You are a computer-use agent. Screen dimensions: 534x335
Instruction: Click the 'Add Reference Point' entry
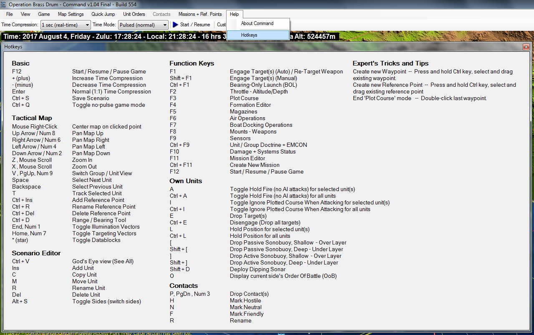[98, 200]
